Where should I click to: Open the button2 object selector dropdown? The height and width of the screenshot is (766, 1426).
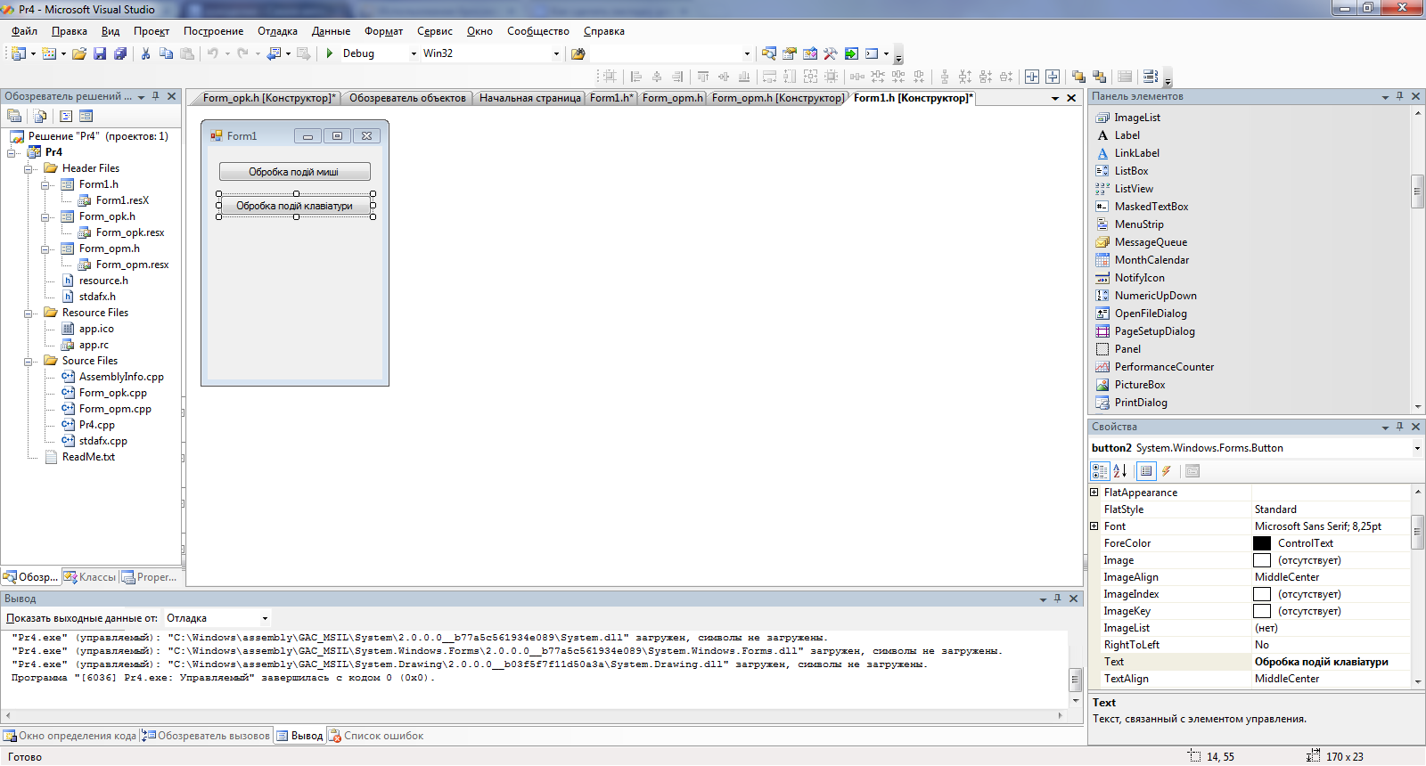[x=1417, y=448]
